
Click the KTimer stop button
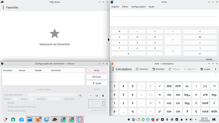103,96
